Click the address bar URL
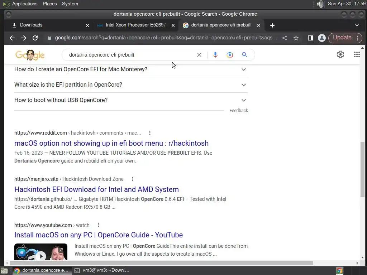The width and height of the screenshot is (367, 275). pos(166,38)
